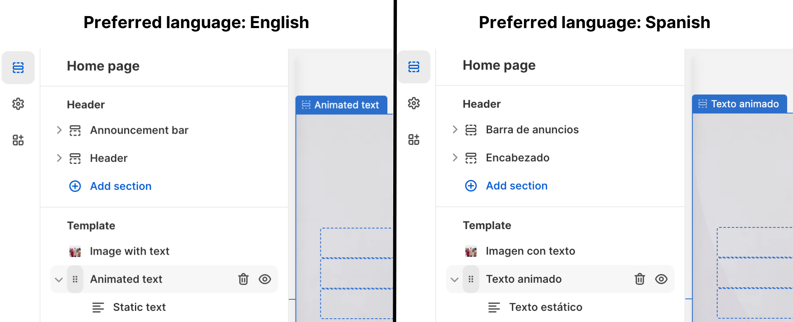Expand the Encabezado section
Image resolution: width=793 pixels, height=322 pixels.
pyautogui.click(x=455, y=158)
